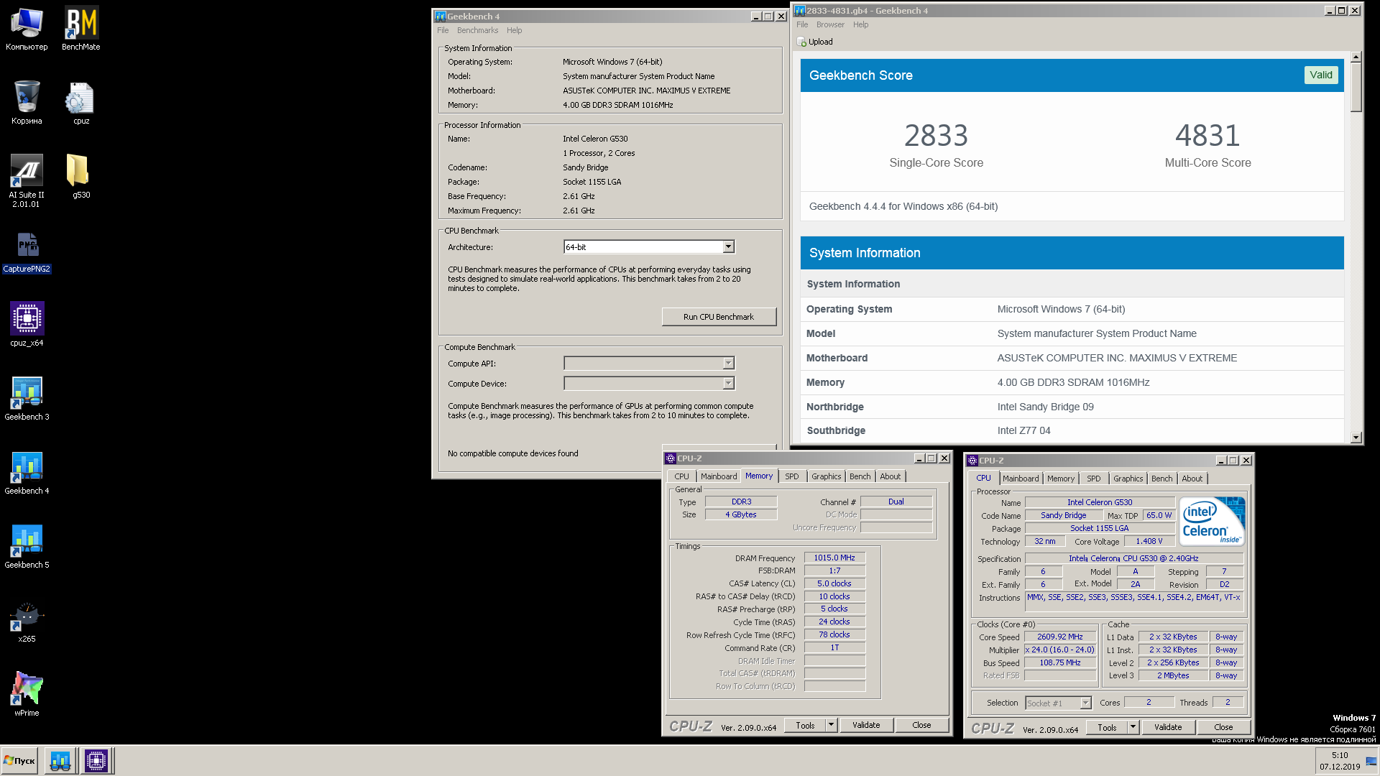Open the Computer desktop icon
The height and width of the screenshot is (776, 1380).
tap(27, 29)
